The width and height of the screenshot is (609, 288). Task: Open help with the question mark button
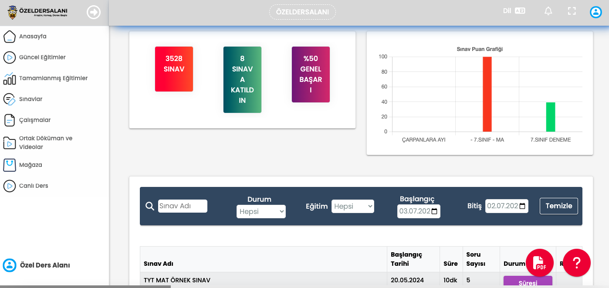[x=577, y=263]
